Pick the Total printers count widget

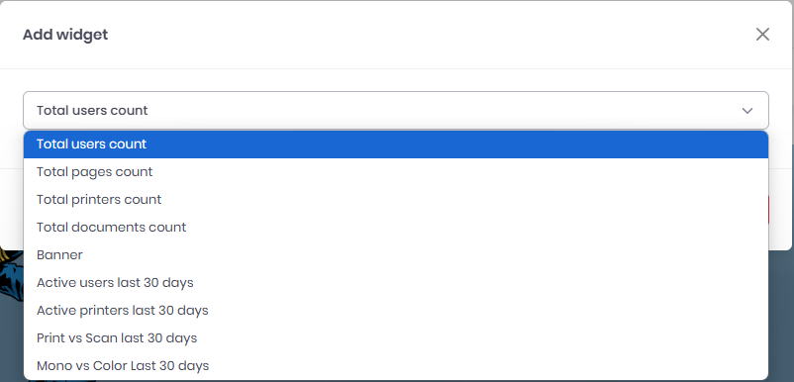pos(396,199)
